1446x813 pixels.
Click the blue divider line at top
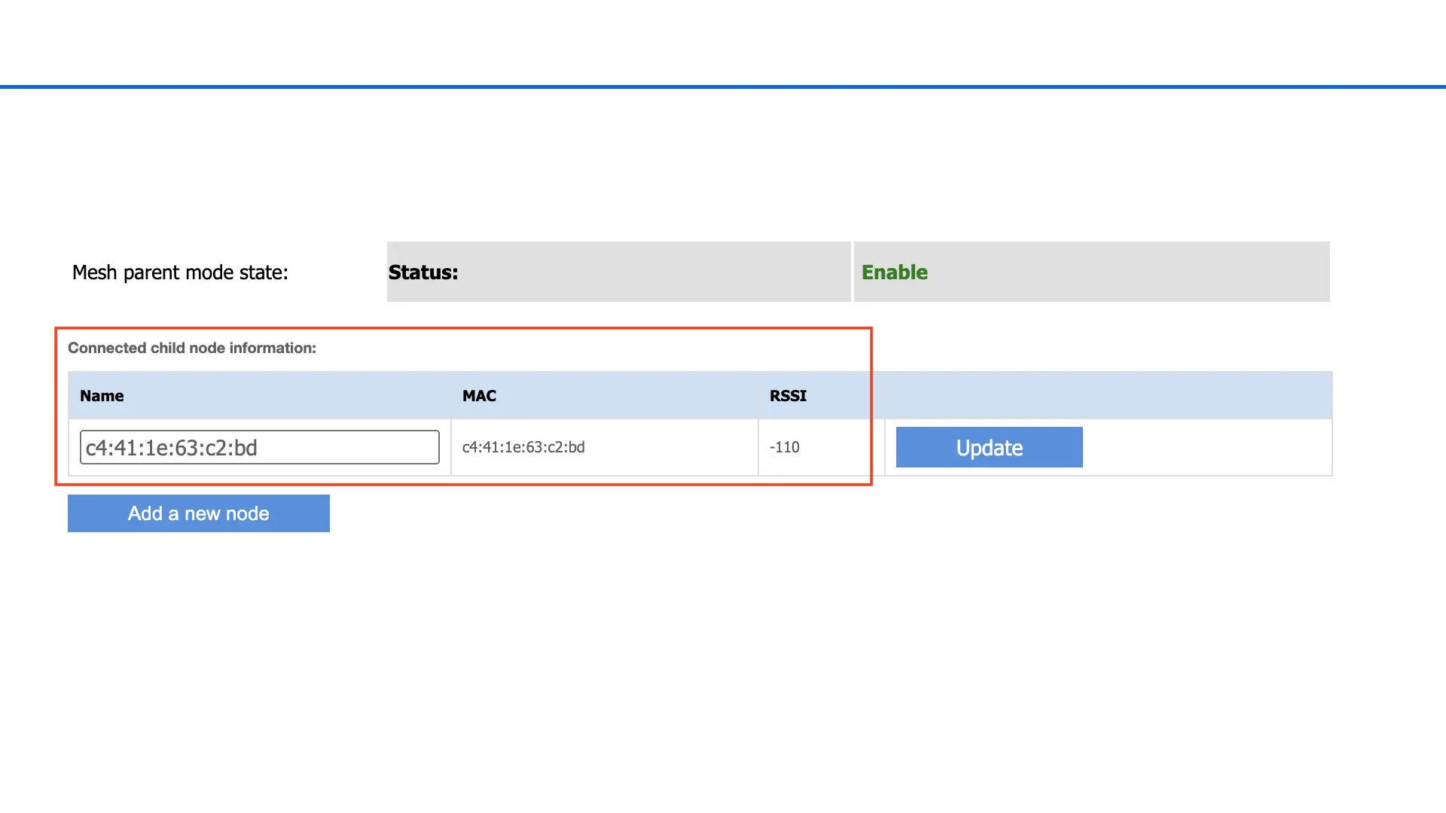tap(723, 87)
